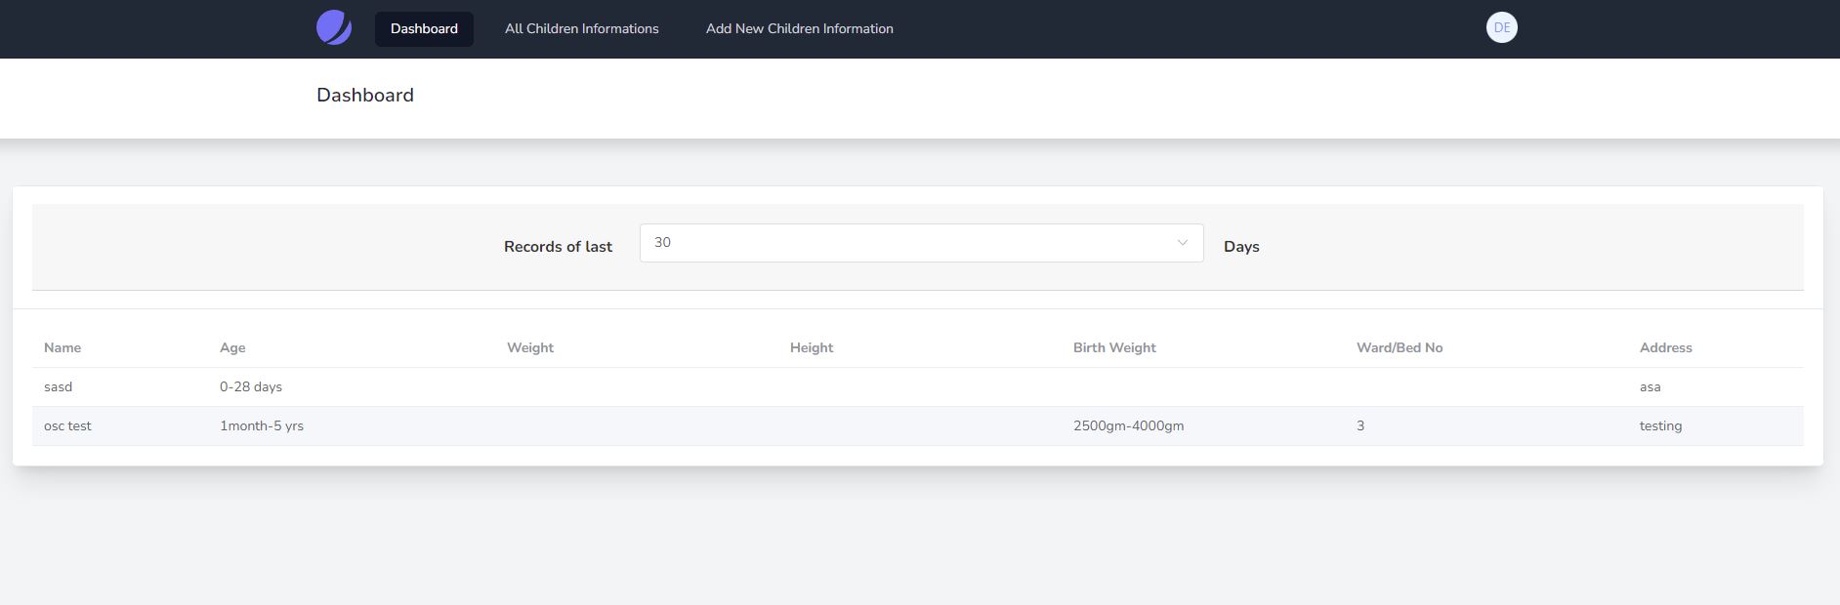Image resolution: width=1840 pixels, height=605 pixels.
Task: Navigate to Add New Children Information
Action: click(x=799, y=29)
